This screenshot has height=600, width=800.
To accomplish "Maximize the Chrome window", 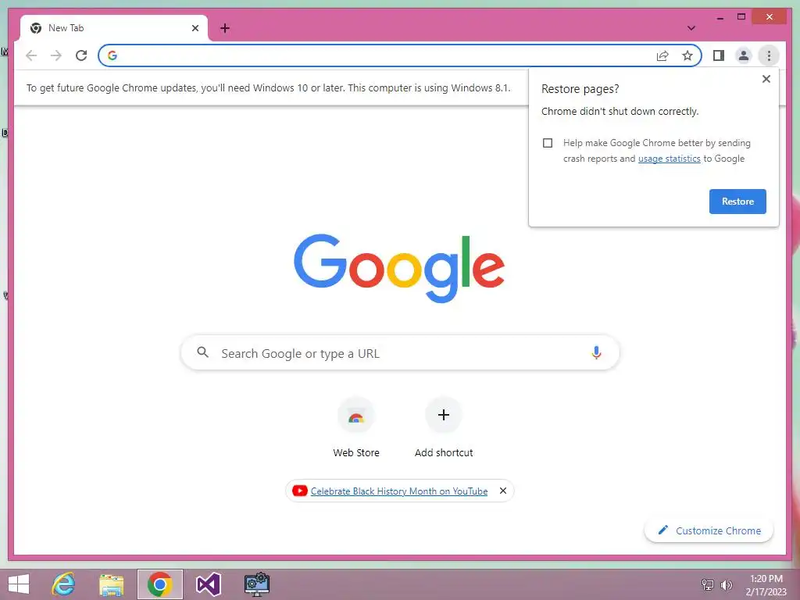I will [741, 17].
